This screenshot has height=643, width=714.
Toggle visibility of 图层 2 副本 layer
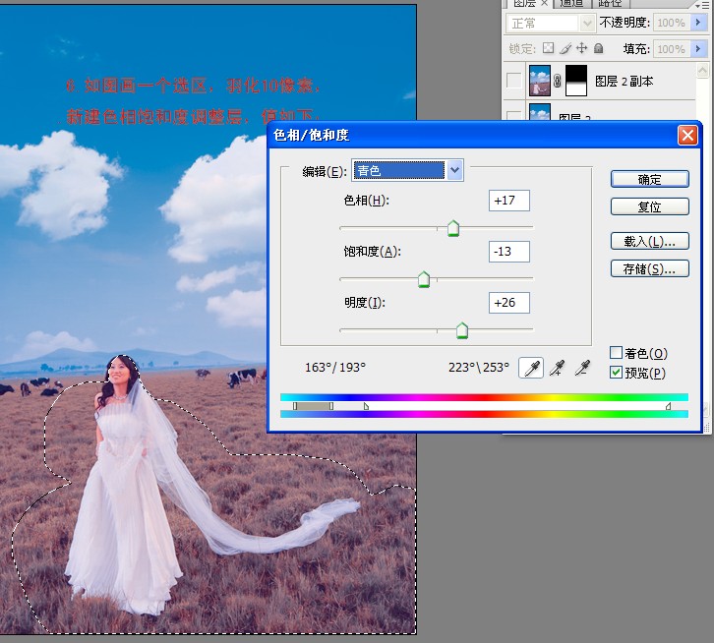(x=514, y=81)
